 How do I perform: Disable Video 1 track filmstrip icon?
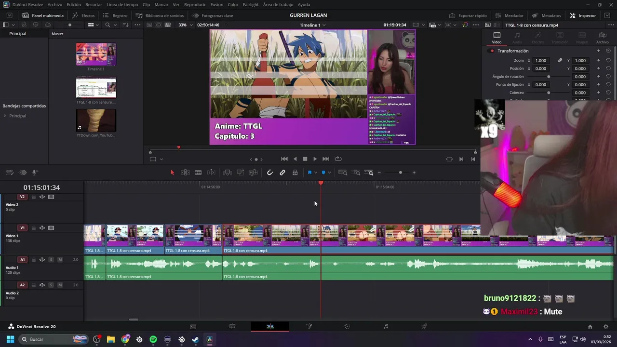point(51,228)
